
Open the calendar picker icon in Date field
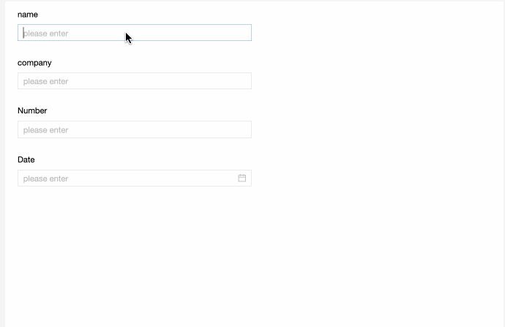[x=242, y=178]
